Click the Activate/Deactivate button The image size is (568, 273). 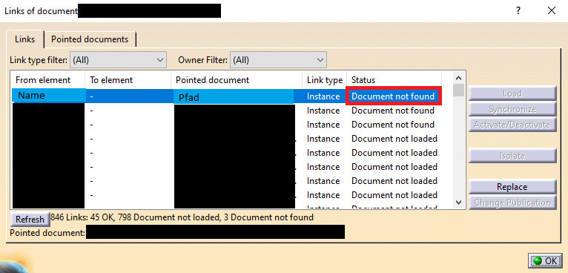[x=512, y=125]
